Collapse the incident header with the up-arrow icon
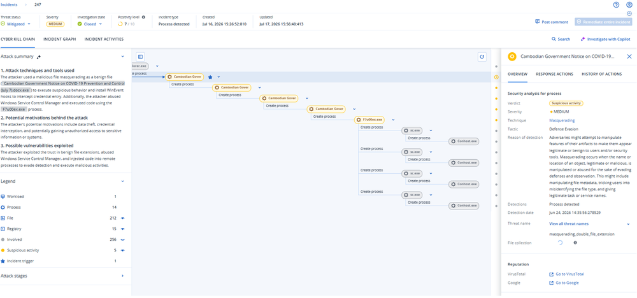The image size is (637, 298). click(x=629, y=13)
